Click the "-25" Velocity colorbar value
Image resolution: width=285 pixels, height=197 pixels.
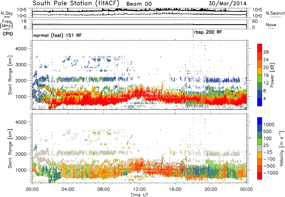click(x=269, y=152)
